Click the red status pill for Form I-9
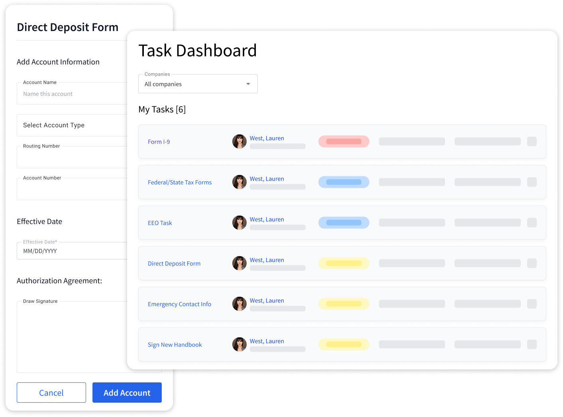563x417 pixels. 343,142
